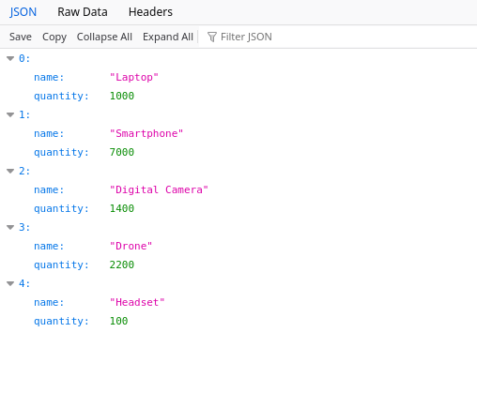Click the name key of Laptop row

(49, 77)
